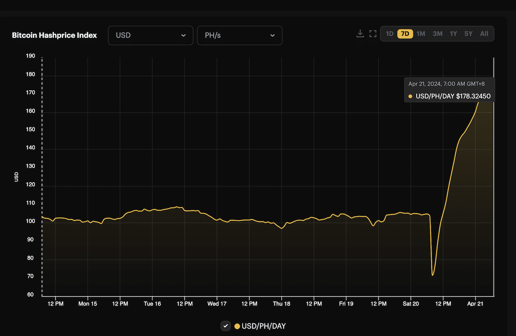
Task: Click the Fri 19 axis label
Action: [346, 304]
